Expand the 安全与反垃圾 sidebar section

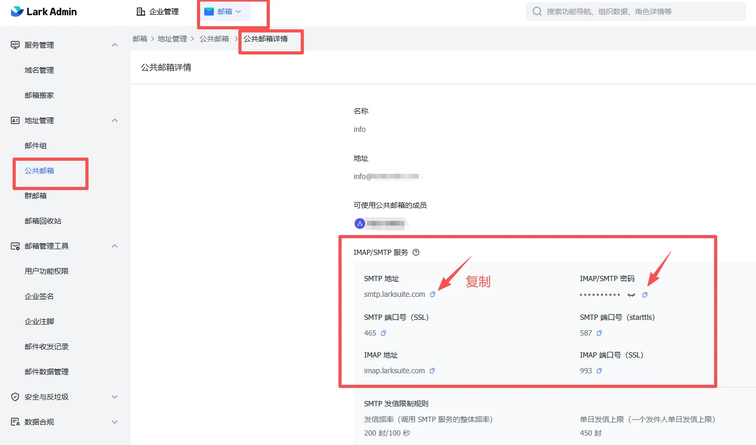pos(114,396)
